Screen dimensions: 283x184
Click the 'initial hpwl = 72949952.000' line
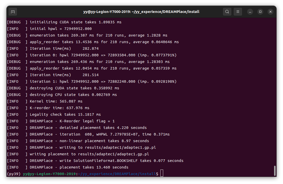point(49,29)
